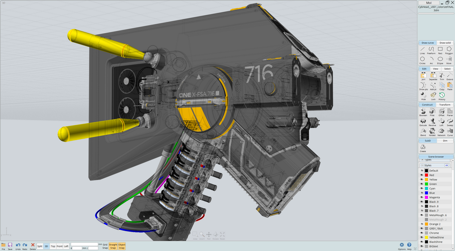This screenshot has height=251, width=455.
Task: Switch to the View tab
Action: click(436, 69)
